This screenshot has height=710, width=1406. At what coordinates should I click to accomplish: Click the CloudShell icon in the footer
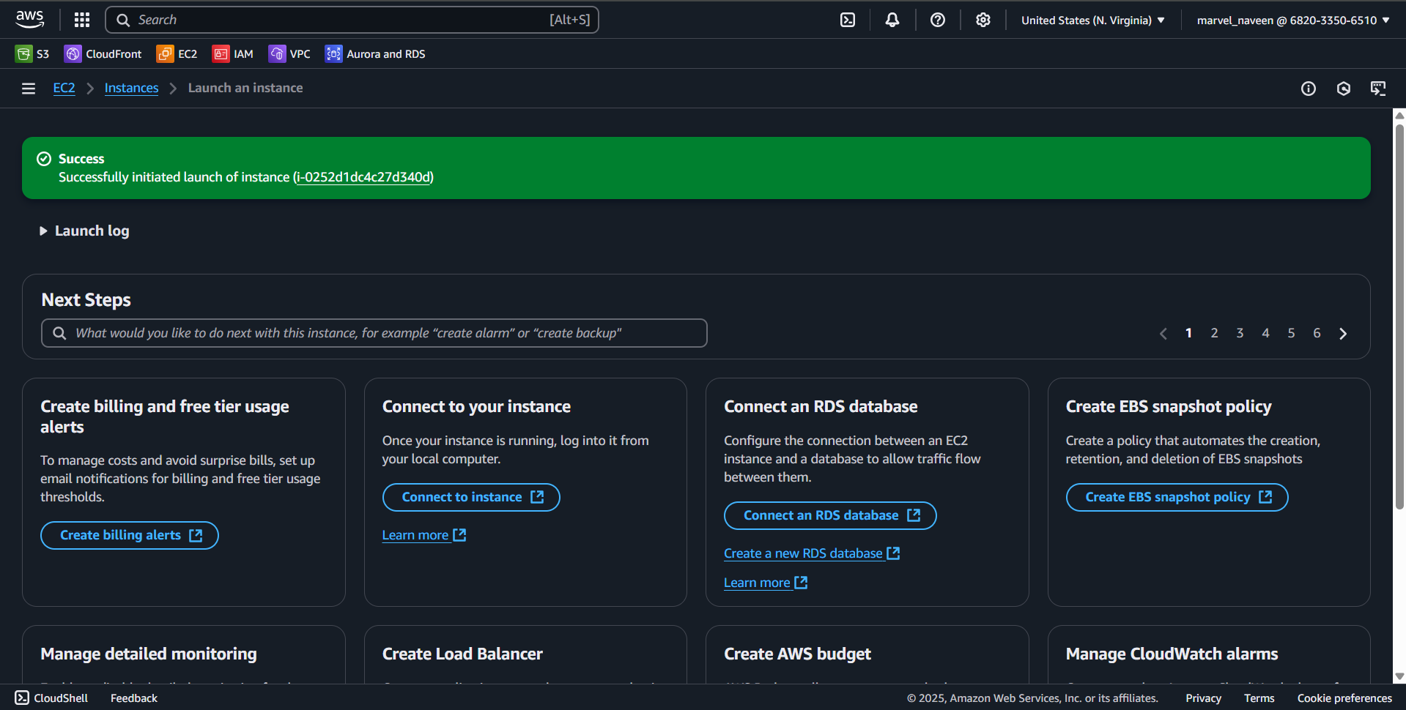pos(23,698)
